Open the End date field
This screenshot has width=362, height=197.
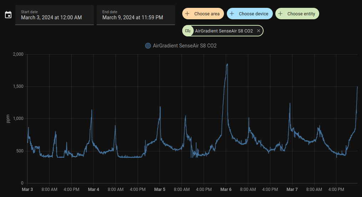[x=136, y=15]
